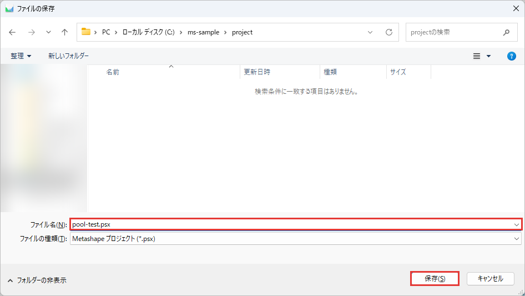The image size is (525, 296).
Task: Go back with the left arrow button
Action: coord(12,32)
